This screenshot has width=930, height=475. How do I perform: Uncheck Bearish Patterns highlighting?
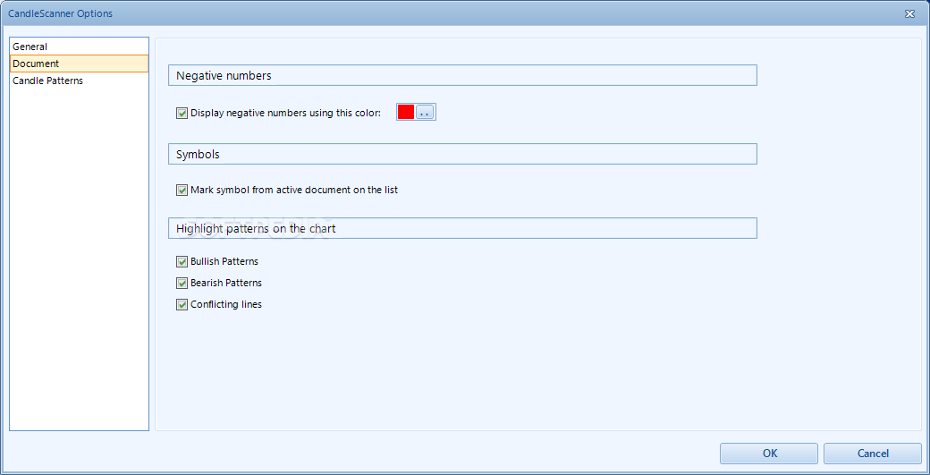(x=182, y=283)
